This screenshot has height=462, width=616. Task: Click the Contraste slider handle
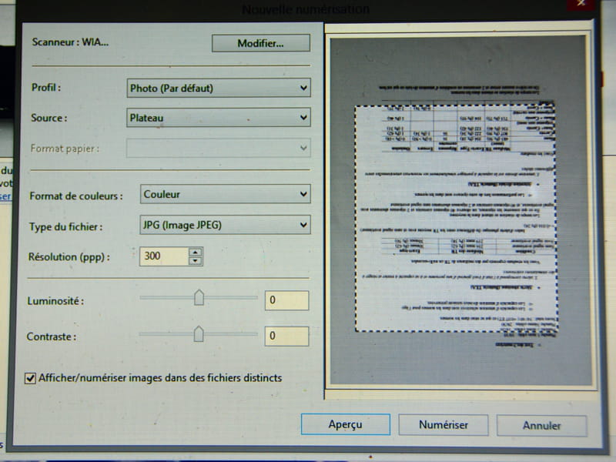[199, 333]
